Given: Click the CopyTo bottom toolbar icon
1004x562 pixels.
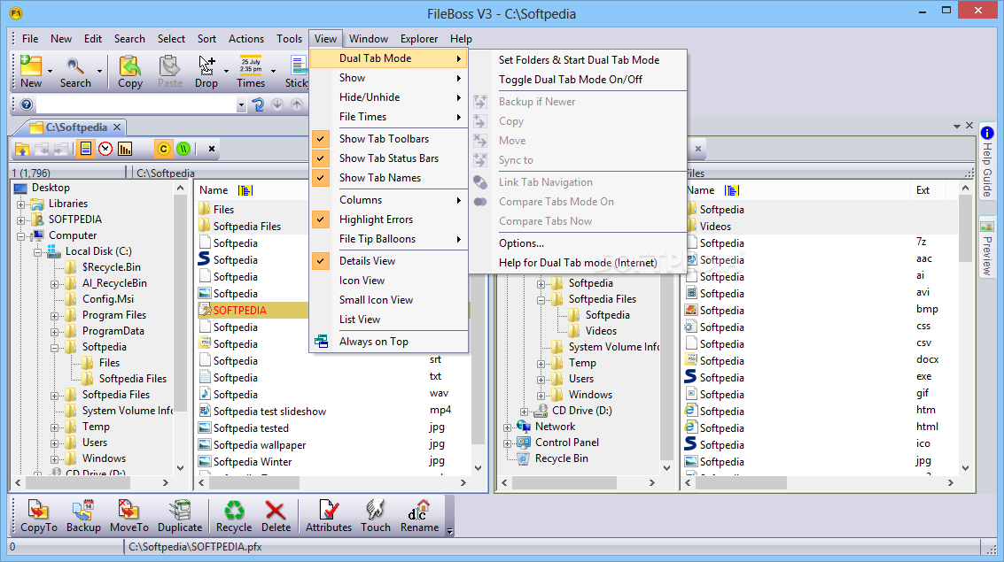Looking at the screenshot, I should (x=39, y=517).
